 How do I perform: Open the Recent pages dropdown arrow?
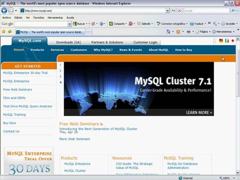pyautogui.click(x=16, y=11)
